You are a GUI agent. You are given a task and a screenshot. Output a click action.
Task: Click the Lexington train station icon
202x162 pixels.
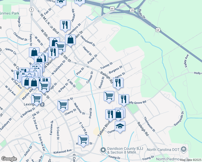[x=42, y=104]
